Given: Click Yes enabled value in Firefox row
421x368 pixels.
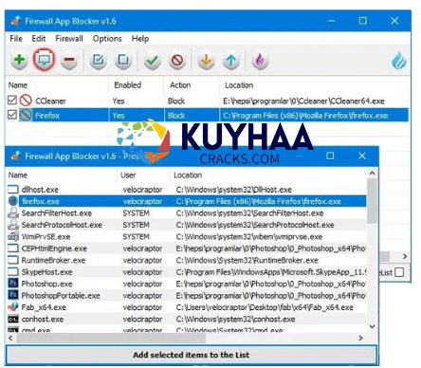Looking at the screenshot, I should [119, 116].
